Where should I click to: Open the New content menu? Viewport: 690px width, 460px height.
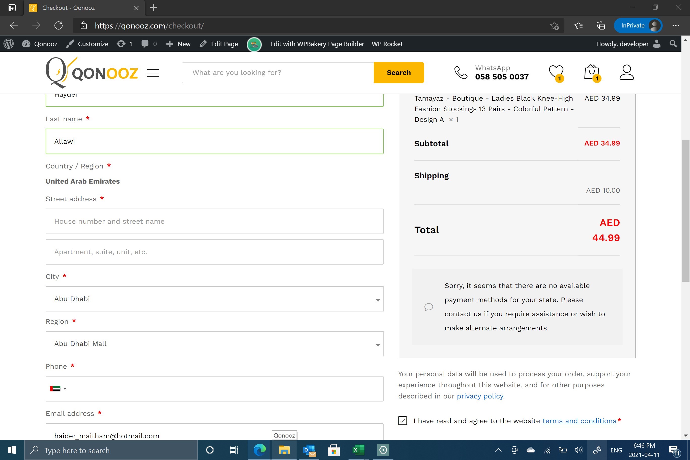coord(178,44)
